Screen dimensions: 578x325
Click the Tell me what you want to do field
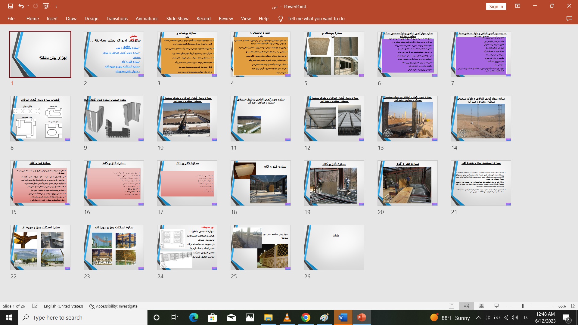[x=315, y=19]
